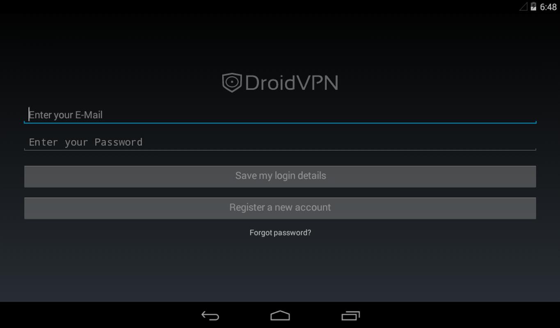Show running apps with recents icon

point(350,316)
